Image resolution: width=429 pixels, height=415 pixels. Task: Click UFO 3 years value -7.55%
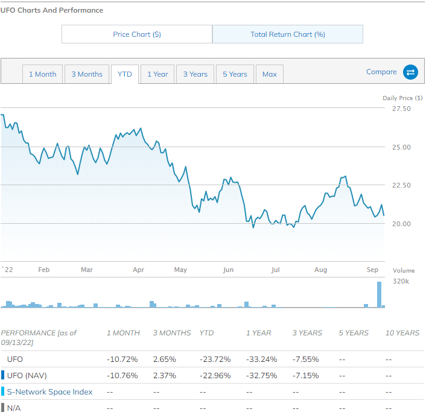[x=305, y=359]
